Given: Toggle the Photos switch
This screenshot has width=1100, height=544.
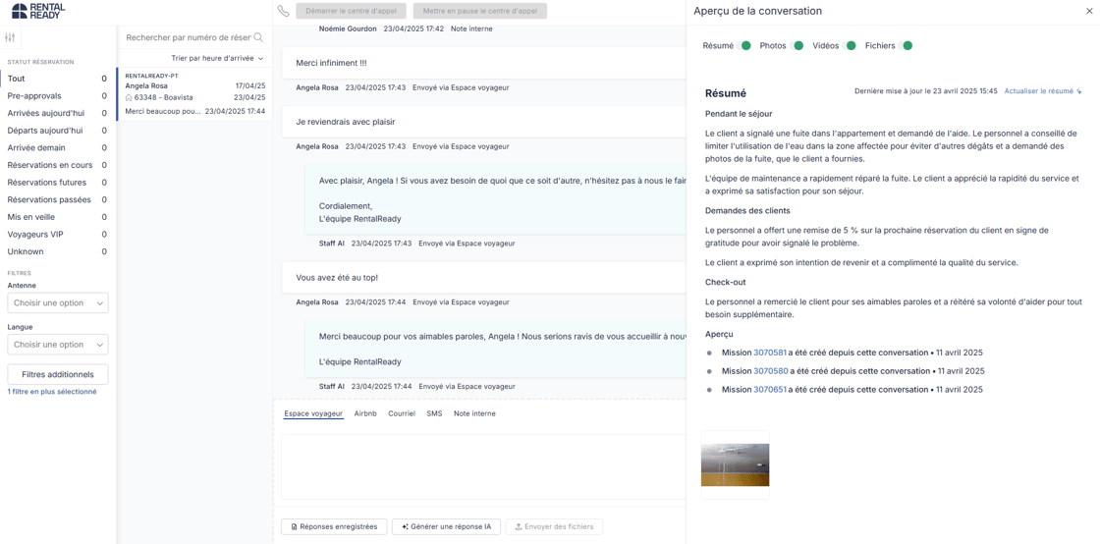Looking at the screenshot, I should tap(797, 45).
